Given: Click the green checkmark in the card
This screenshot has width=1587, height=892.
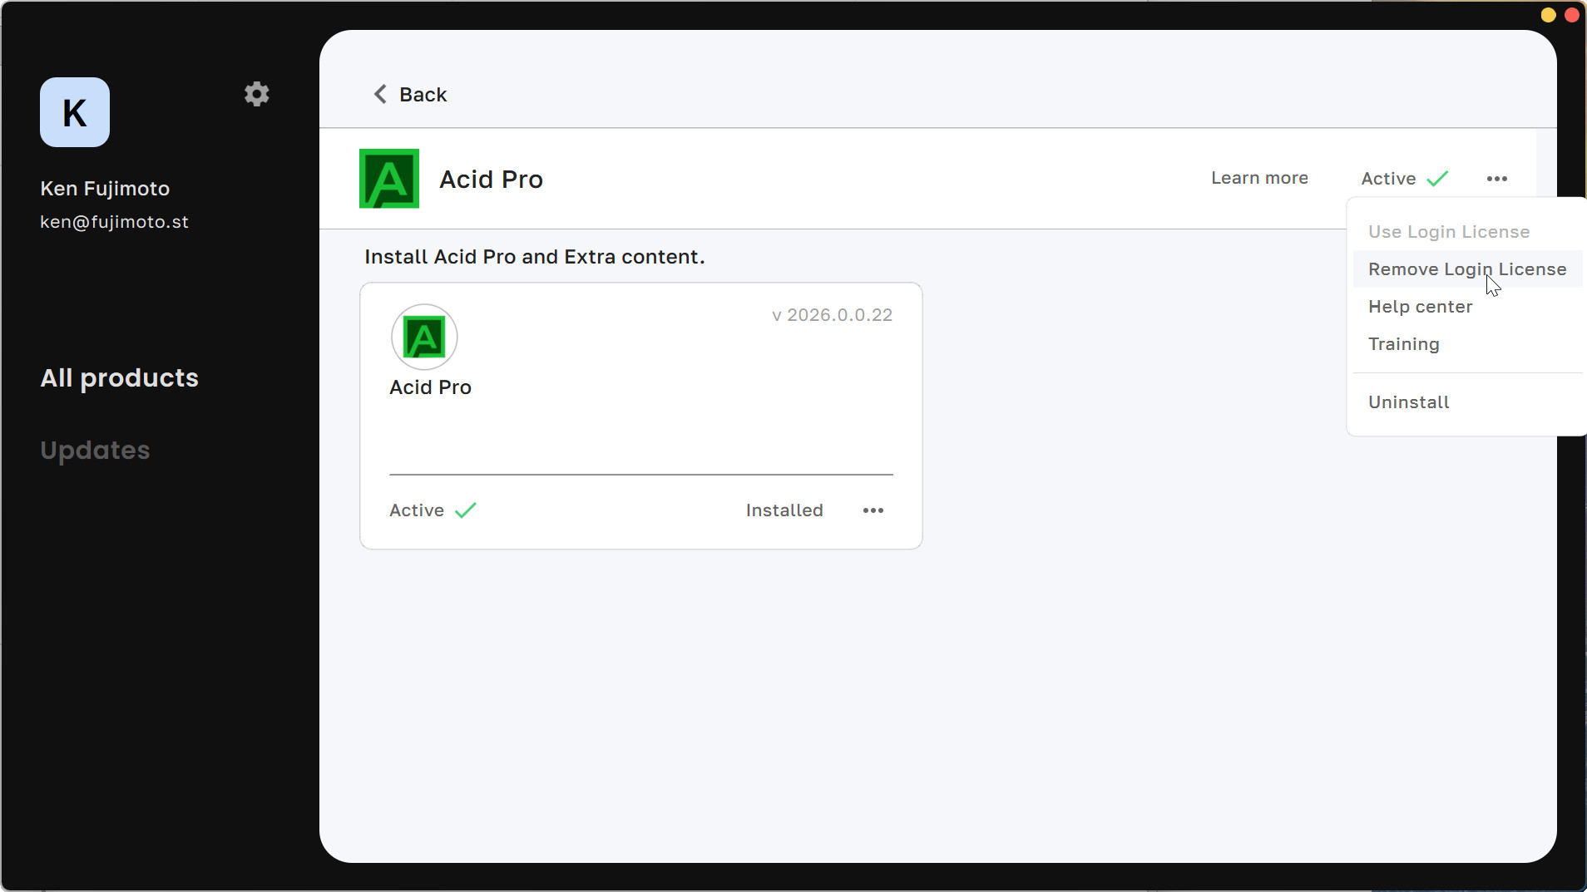Looking at the screenshot, I should pyautogui.click(x=466, y=510).
